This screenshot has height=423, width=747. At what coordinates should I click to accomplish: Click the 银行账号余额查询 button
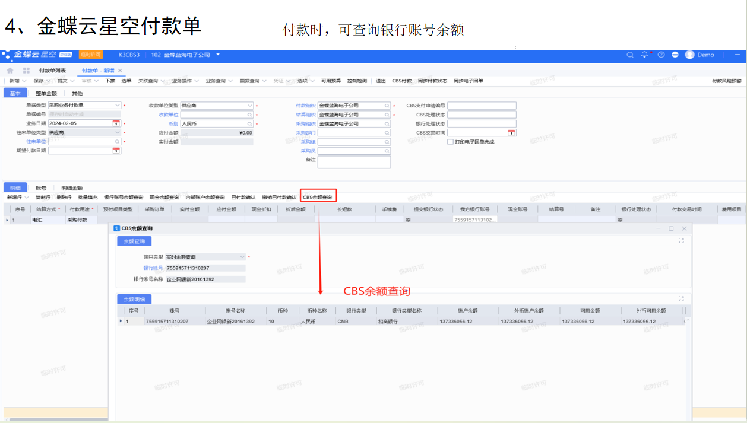124,197
